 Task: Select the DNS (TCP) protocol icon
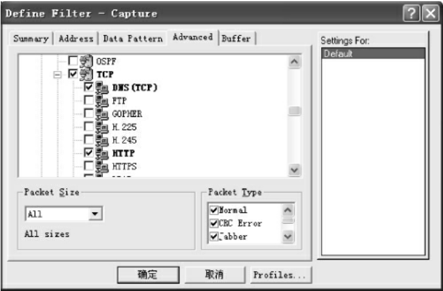[102, 87]
